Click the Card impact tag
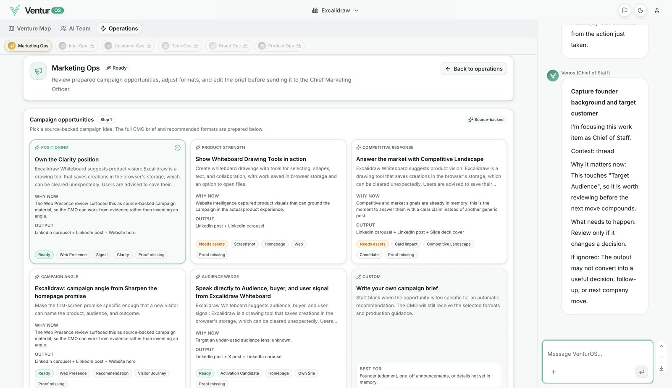672x388 pixels. tap(406, 244)
